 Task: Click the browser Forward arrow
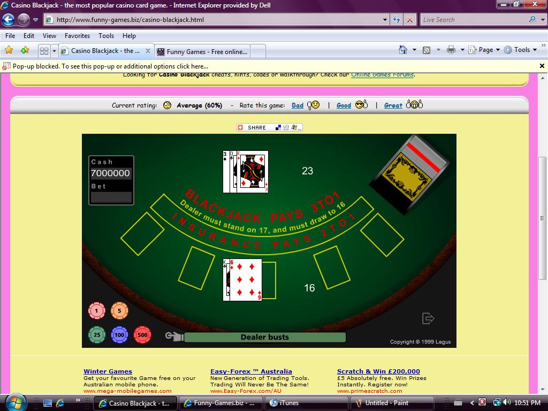pos(24,20)
